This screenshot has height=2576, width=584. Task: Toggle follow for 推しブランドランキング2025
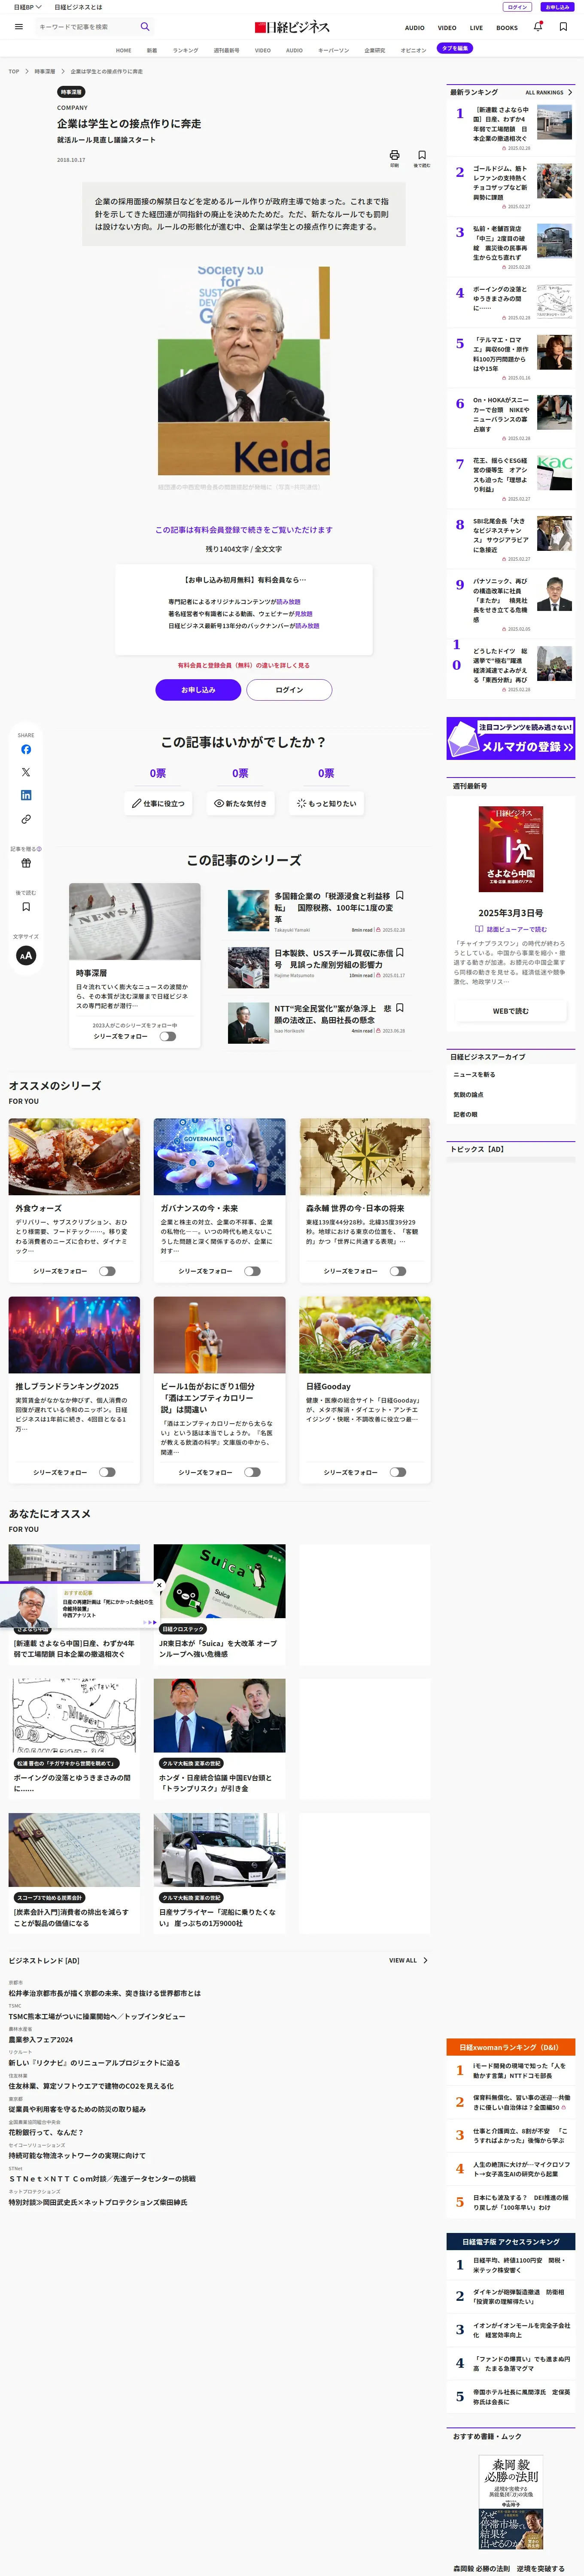107,1472
